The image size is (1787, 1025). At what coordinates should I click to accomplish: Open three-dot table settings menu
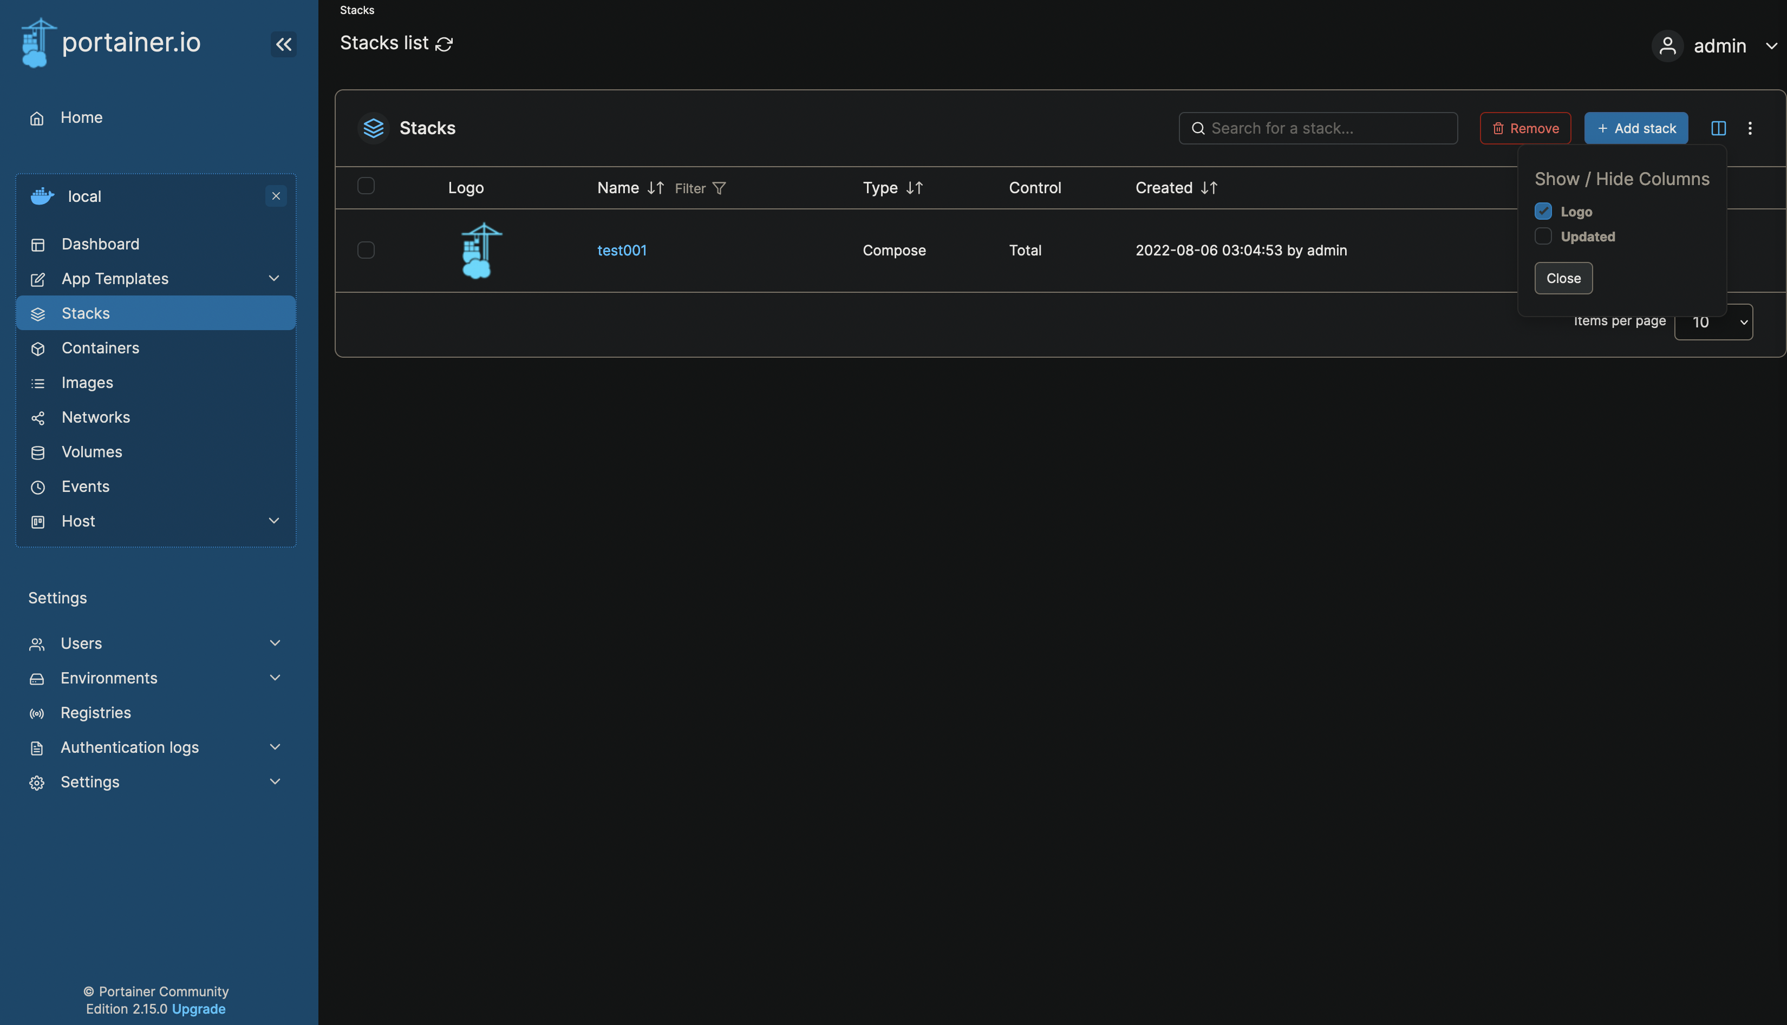coord(1750,128)
